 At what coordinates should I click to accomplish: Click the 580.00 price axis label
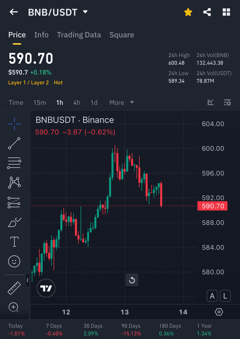pyautogui.click(x=213, y=272)
